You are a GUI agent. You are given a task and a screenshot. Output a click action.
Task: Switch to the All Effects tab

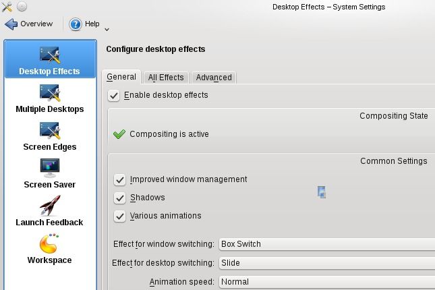click(166, 78)
